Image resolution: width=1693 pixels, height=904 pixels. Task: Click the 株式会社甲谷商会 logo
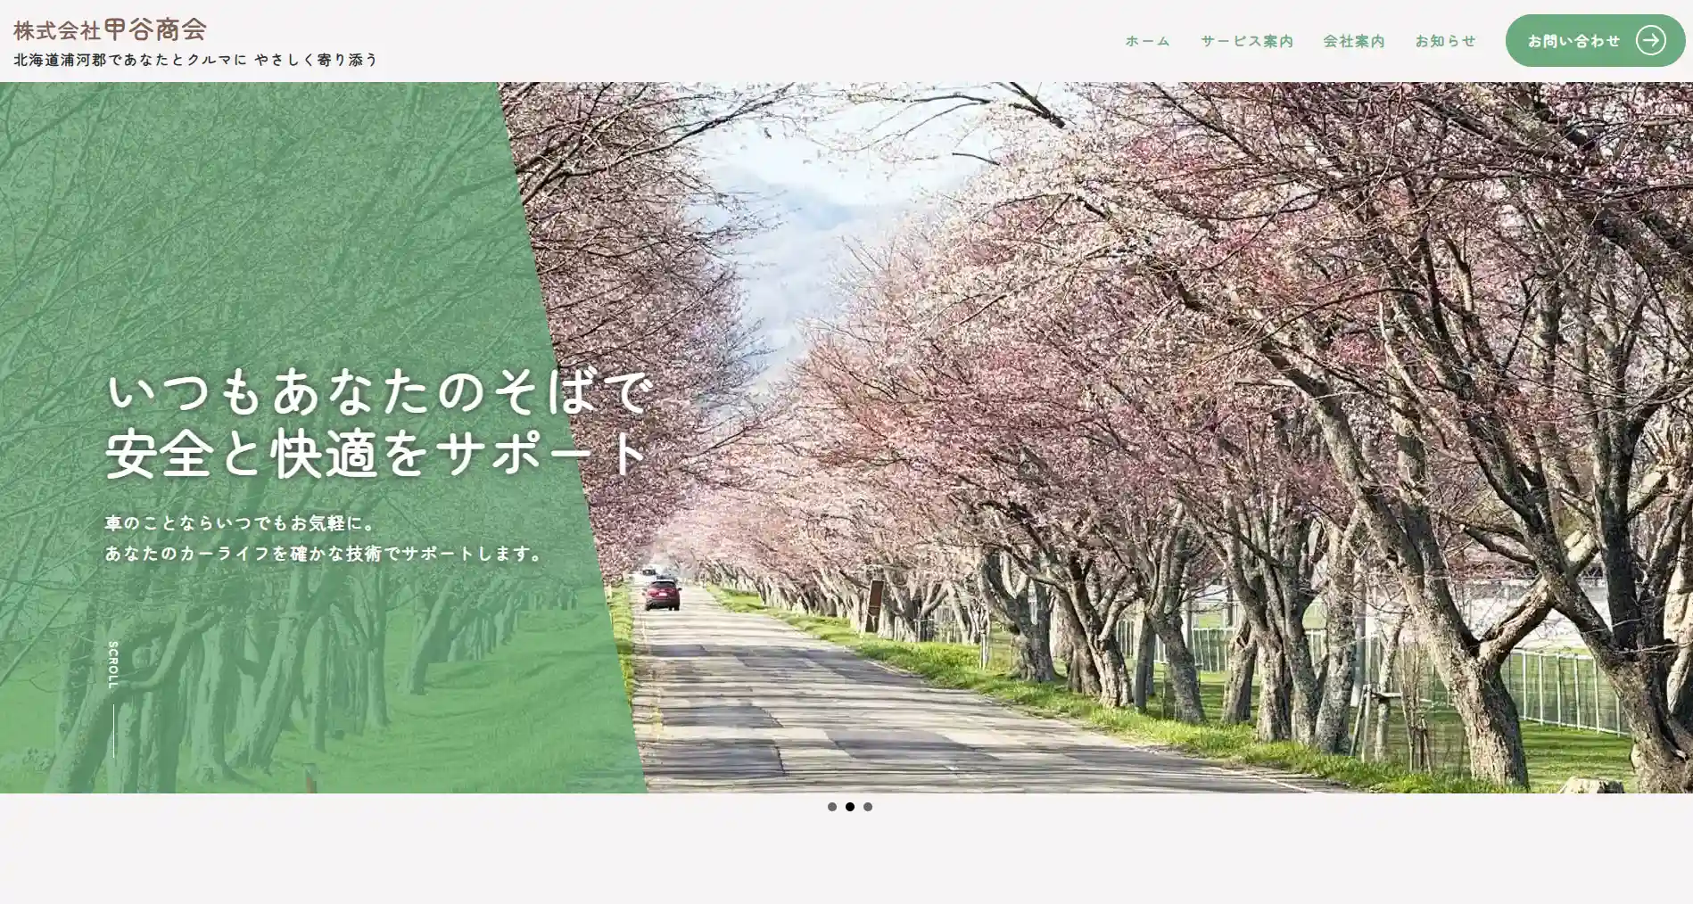coord(110,29)
